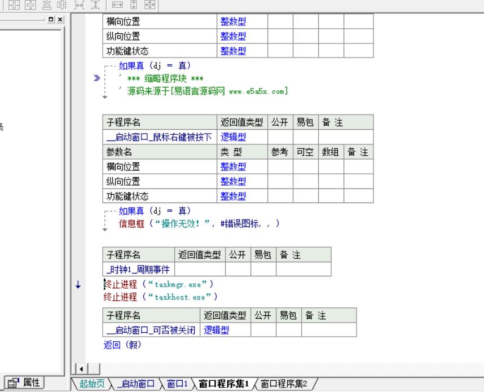Viewport: 484px width, 392px height.
Task: Click the 源码来源于[易语言源码网] comment line
Action: 204,91
